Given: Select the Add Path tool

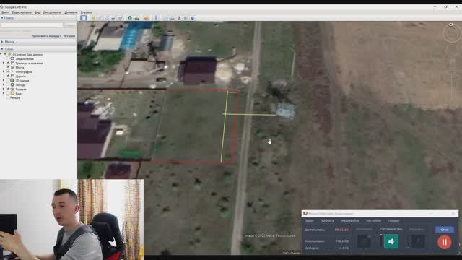Looking at the screenshot, I should pos(106,18).
